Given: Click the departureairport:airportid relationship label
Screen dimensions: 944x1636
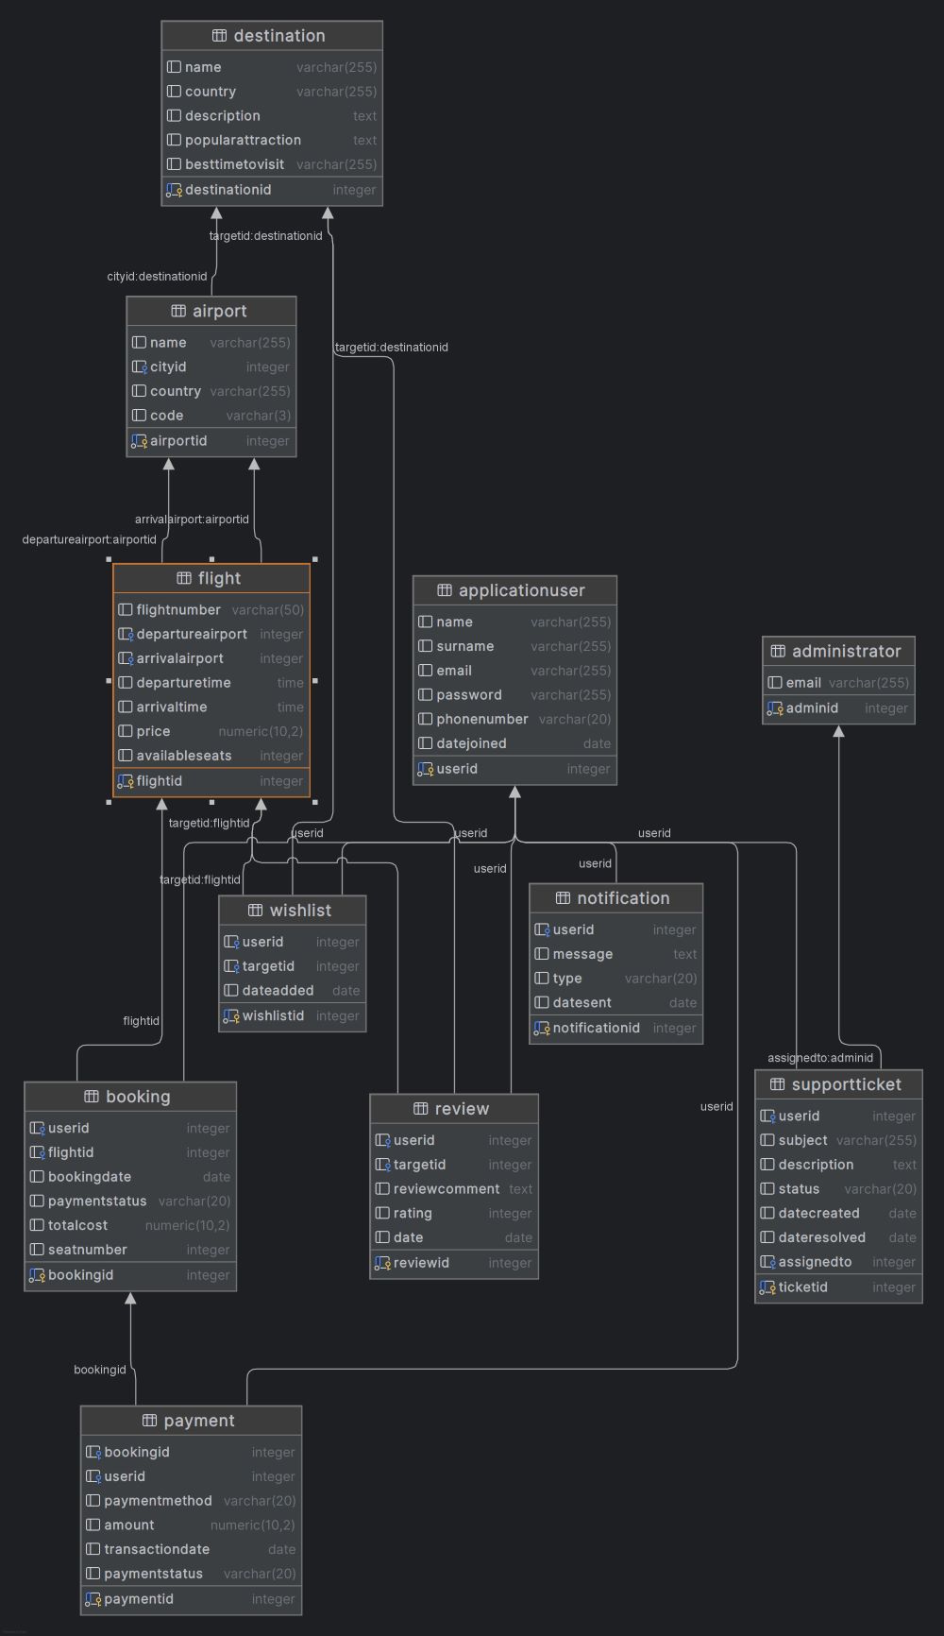Looking at the screenshot, I should coord(90,540).
